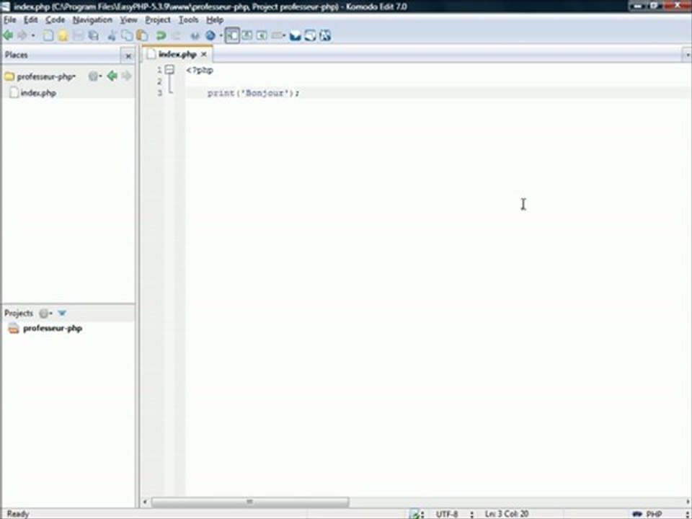The height and width of the screenshot is (519, 692).
Task: Click the yellow Open File toolbar icon
Action: [x=63, y=35]
